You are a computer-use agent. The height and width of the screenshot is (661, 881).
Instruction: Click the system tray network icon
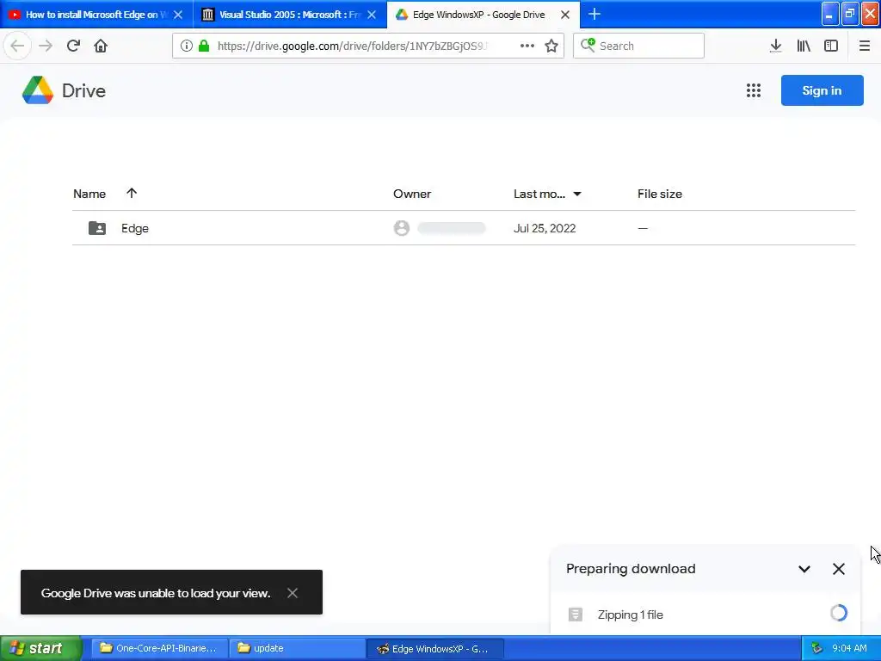817,648
